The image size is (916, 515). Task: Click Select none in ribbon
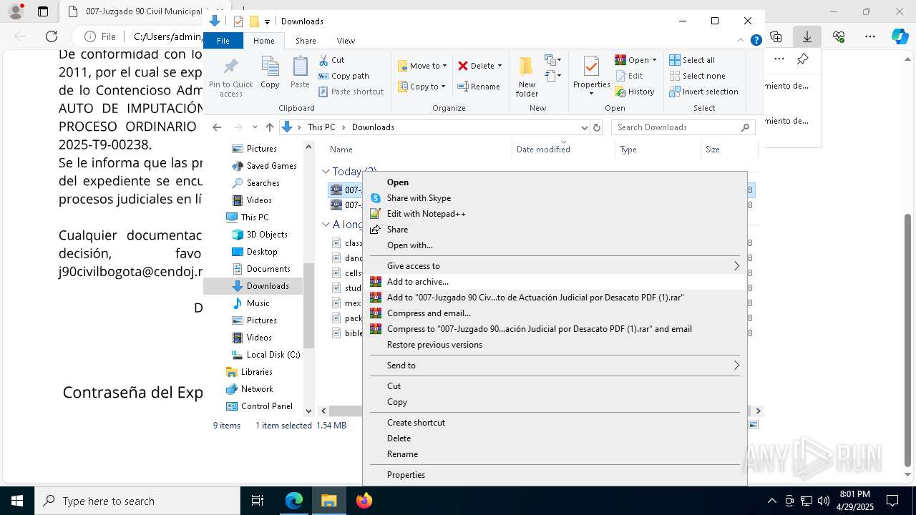point(698,76)
